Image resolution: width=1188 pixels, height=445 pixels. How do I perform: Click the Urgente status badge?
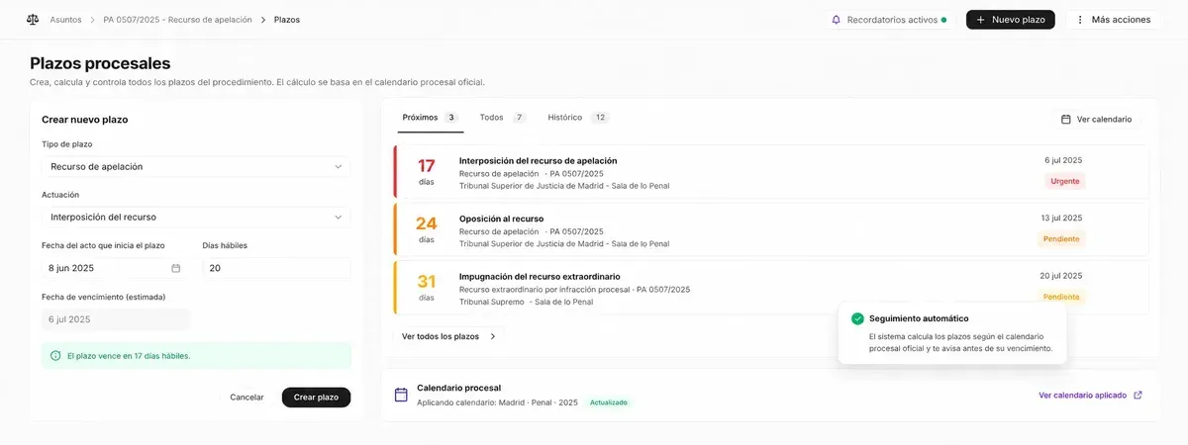(x=1065, y=181)
